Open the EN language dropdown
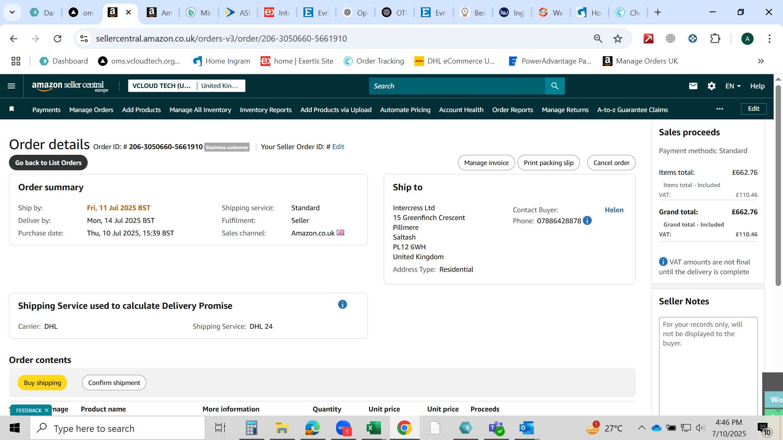The width and height of the screenshot is (783, 440). pyautogui.click(x=733, y=86)
